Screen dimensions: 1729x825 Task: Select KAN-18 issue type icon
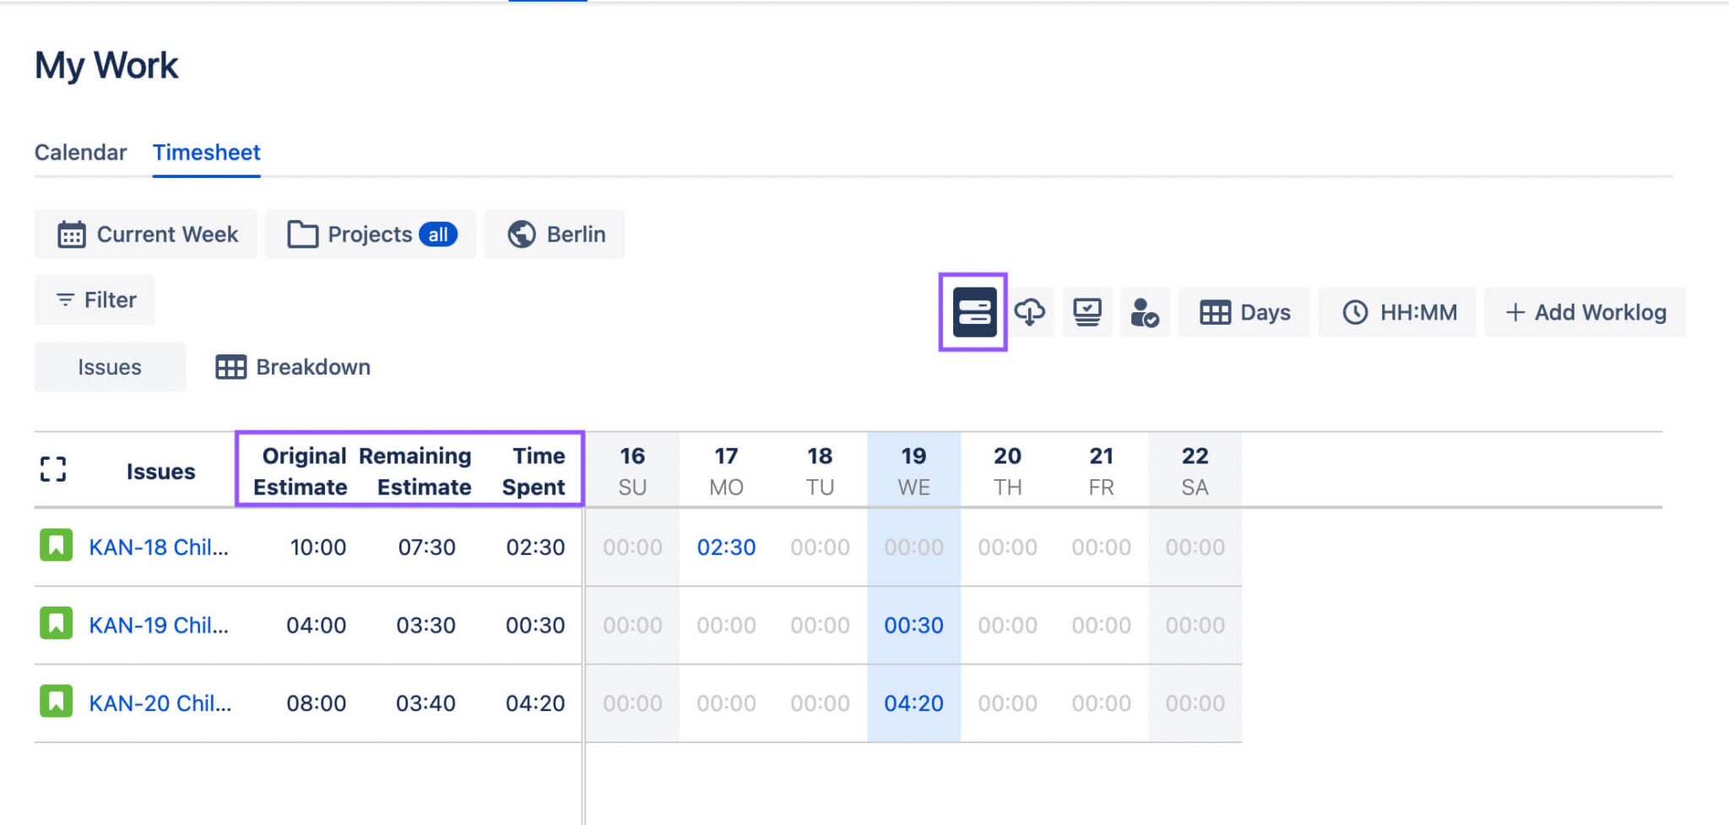click(x=54, y=547)
